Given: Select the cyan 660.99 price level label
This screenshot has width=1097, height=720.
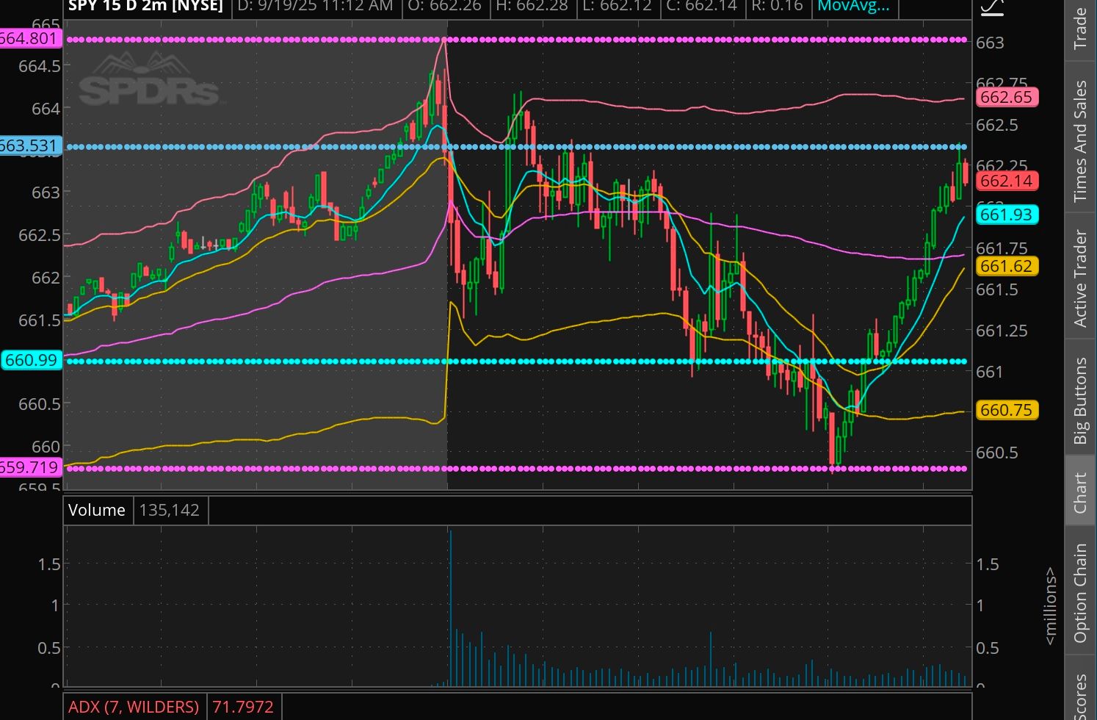Looking at the screenshot, I should [31, 360].
